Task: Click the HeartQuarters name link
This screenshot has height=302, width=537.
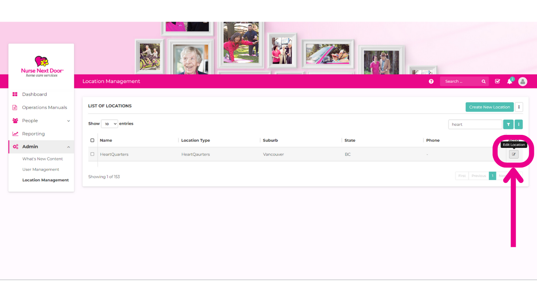Action: 114,155
